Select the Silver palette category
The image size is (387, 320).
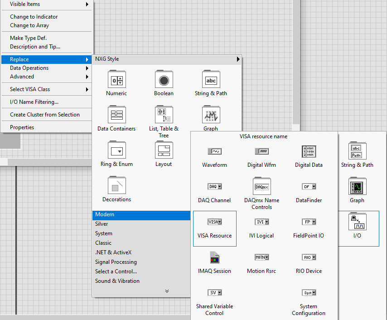coord(141,224)
